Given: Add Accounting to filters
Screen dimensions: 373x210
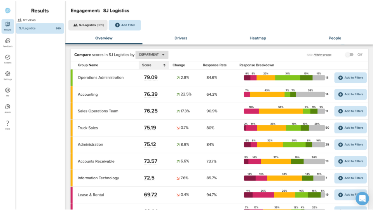Looking at the screenshot, I should pyautogui.click(x=350, y=94).
